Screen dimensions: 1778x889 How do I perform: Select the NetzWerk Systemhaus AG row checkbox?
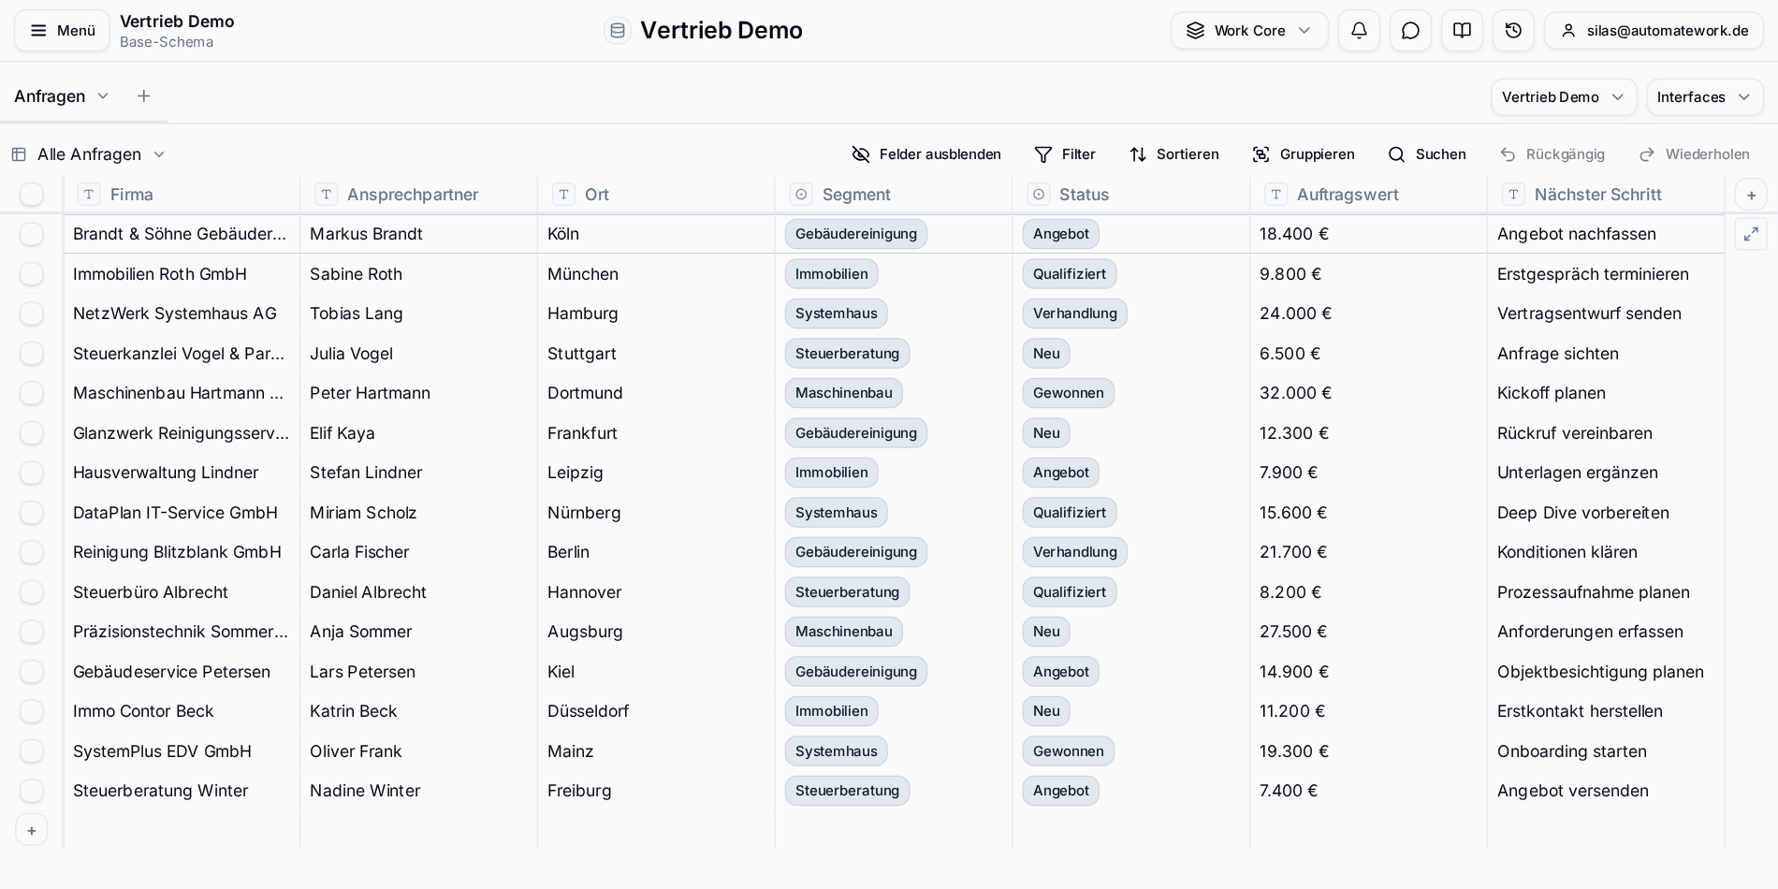click(x=32, y=313)
